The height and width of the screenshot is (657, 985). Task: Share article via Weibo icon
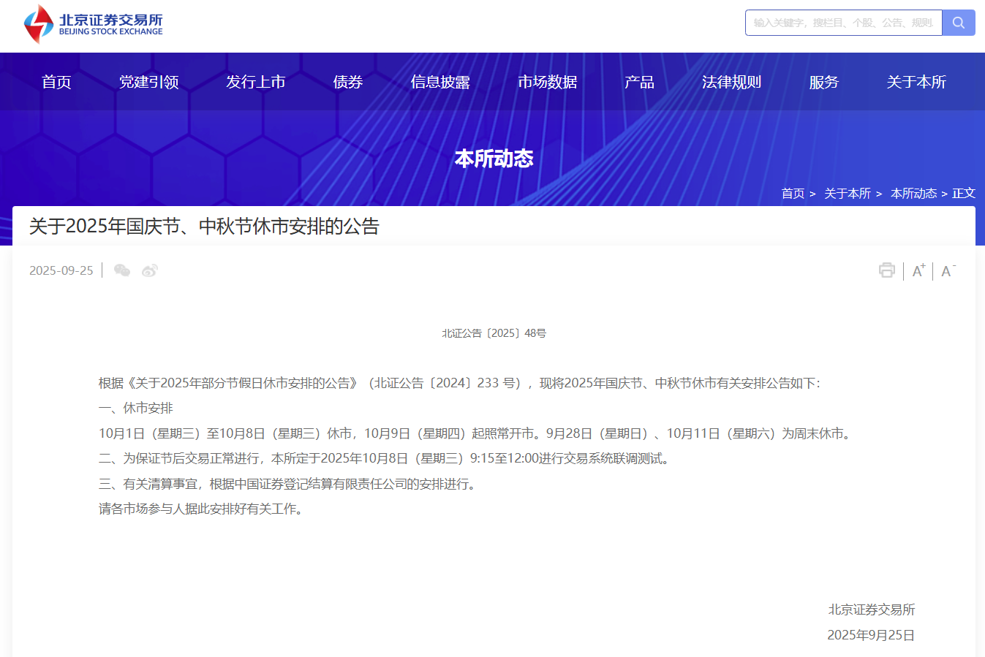[150, 270]
